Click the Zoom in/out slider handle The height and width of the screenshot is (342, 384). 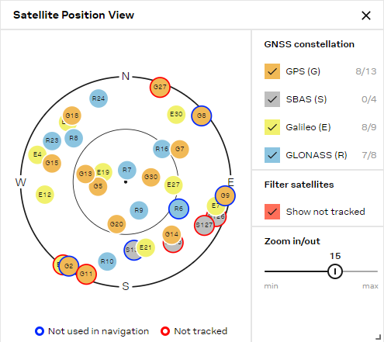point(335,271)
